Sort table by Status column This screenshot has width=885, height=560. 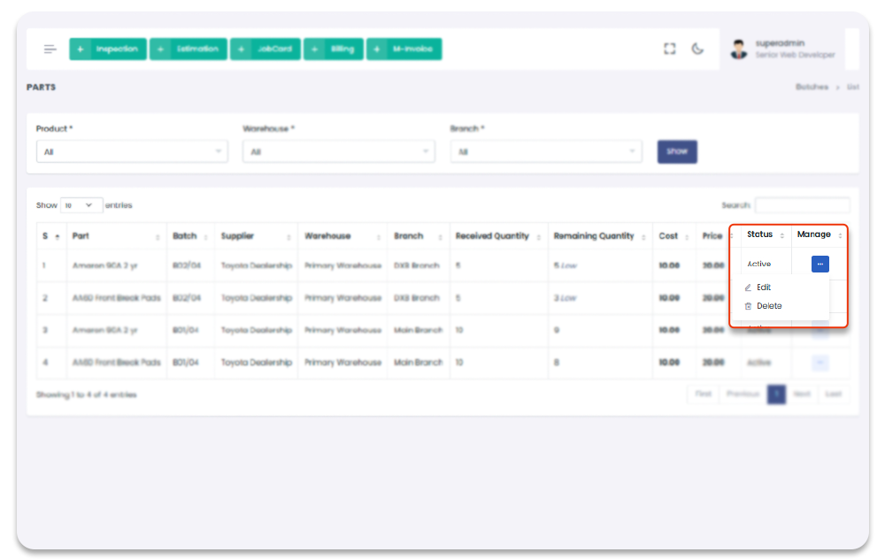pos(765,235)
